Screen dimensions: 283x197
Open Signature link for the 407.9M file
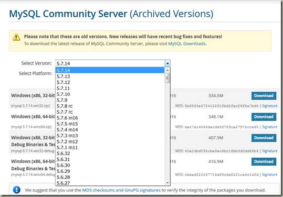point(269,151)
